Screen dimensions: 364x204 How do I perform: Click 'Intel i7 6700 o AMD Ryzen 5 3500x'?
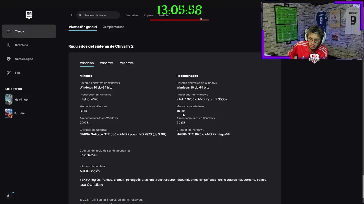coord(202,99)
